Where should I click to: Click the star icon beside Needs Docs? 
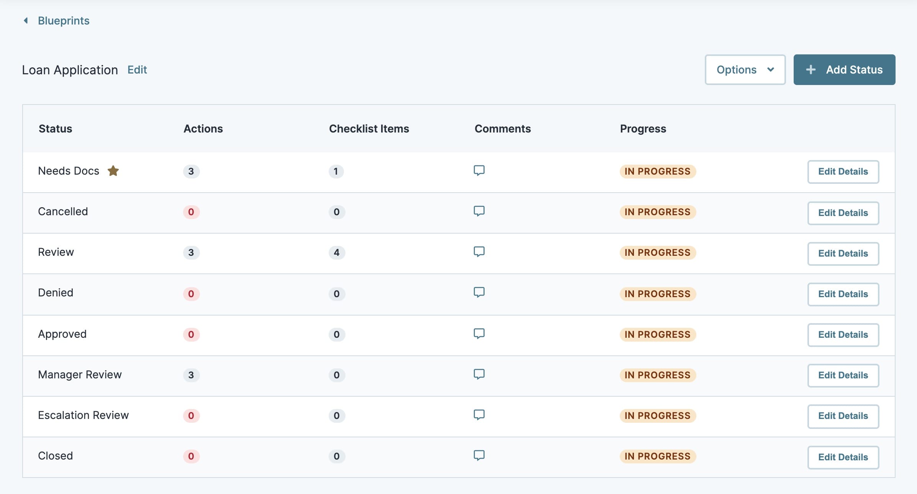113,170
